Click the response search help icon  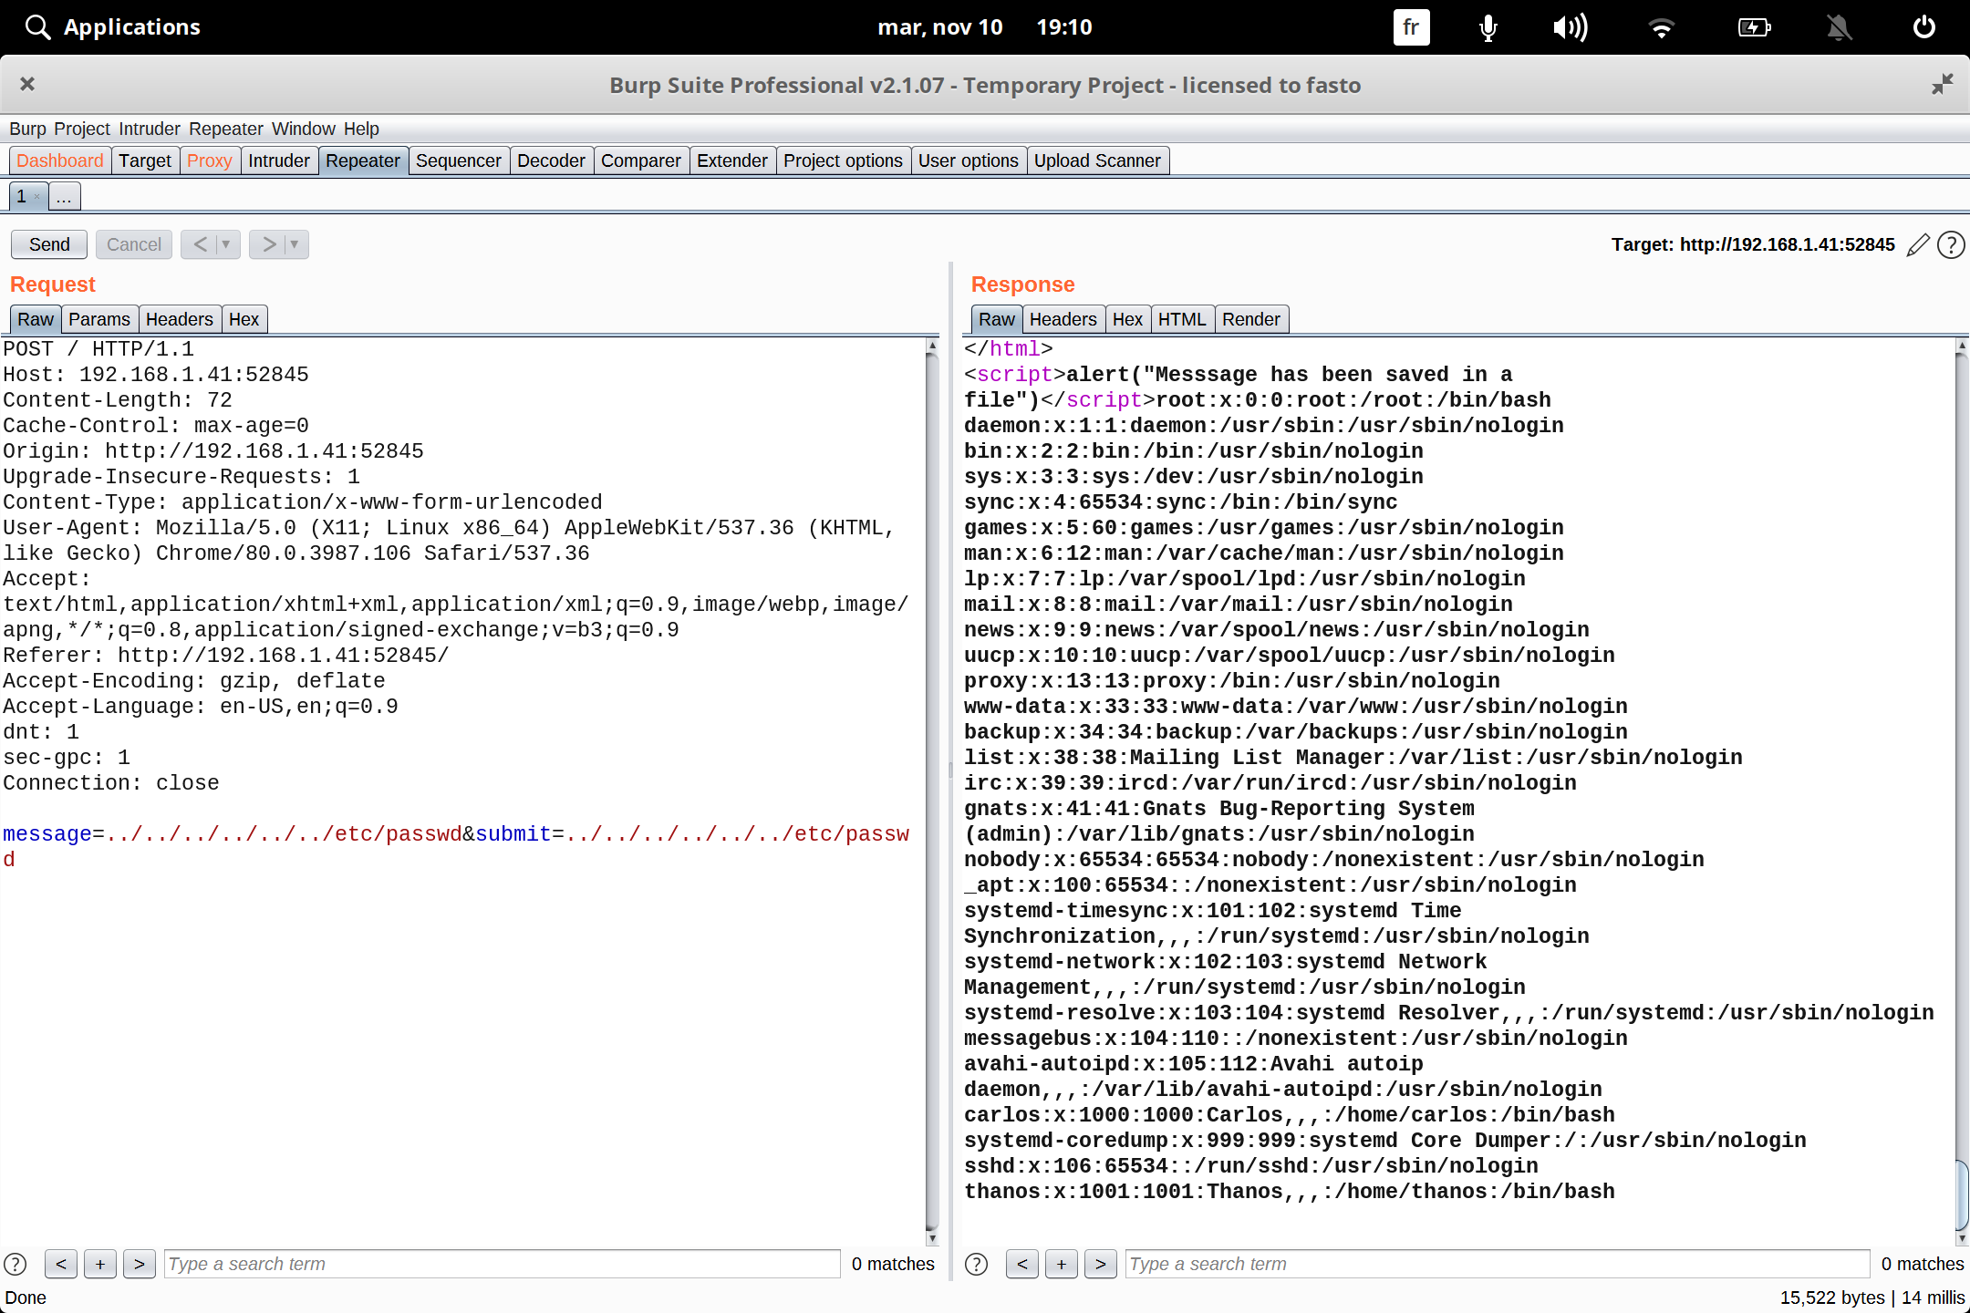[976, 1264]
